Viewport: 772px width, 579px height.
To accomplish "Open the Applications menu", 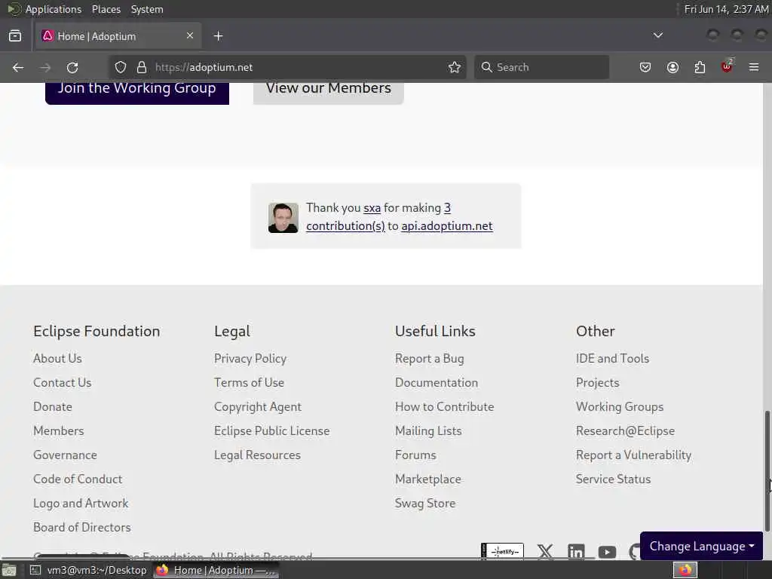I will click(54, 9).
